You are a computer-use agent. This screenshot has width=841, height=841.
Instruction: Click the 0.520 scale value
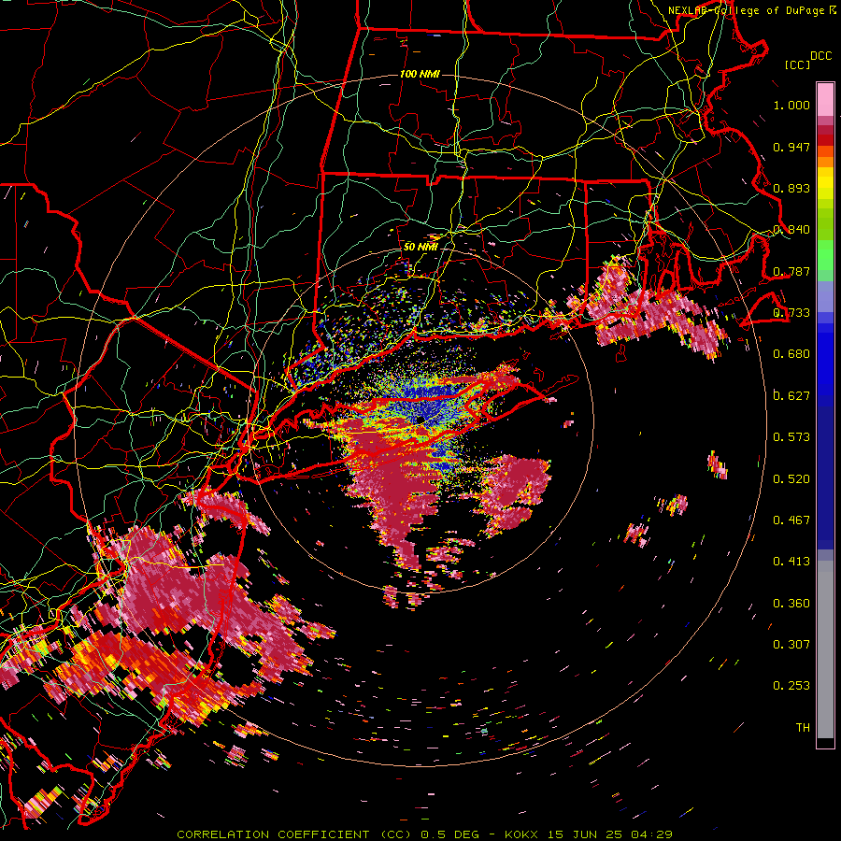[x=791, y=479]
